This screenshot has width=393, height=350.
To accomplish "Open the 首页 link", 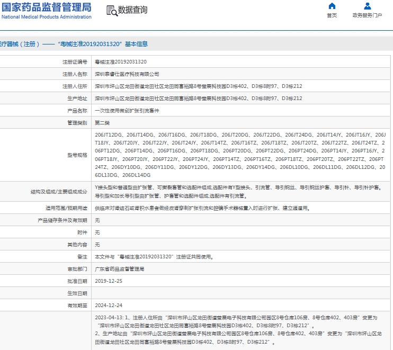I will 332,15.
